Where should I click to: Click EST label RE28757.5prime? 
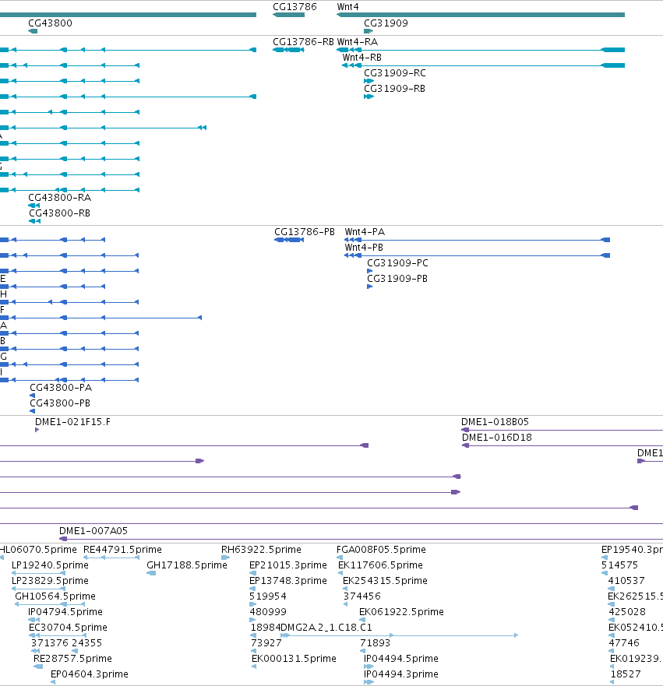click(x=72, y=659)
